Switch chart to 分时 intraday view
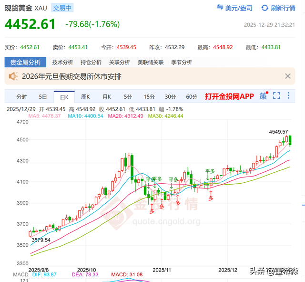Image resolution: width=305 pixels, height=282 pixels. [x=22, y=97]
